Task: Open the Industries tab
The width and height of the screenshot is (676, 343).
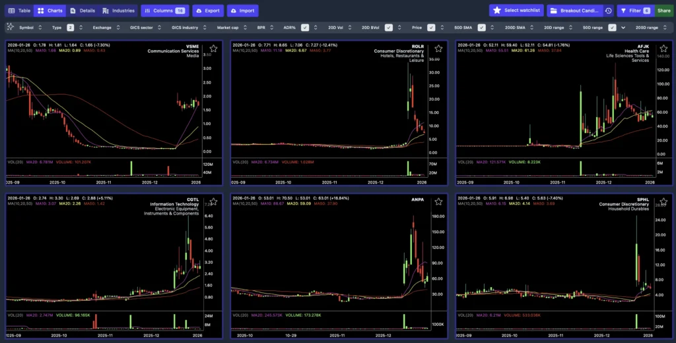Action: [118, 11]
